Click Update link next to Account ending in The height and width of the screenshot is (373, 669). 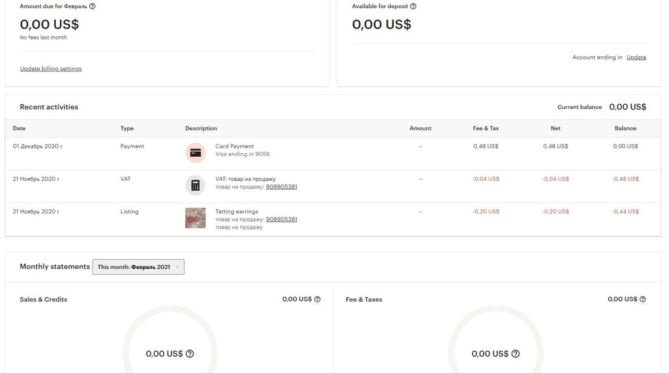pyautogui.click(x=636, y=57)
